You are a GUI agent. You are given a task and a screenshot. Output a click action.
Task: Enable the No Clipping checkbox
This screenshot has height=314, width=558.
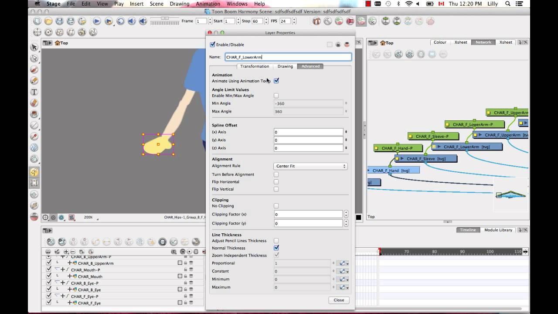coord(276,206)
